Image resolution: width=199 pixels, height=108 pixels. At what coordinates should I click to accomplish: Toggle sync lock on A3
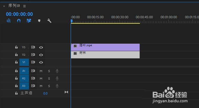click(x=33, y=86)
